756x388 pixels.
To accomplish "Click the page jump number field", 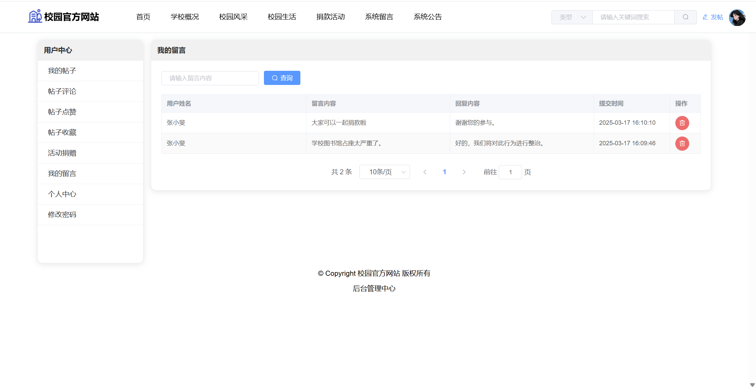I will 510,172.
